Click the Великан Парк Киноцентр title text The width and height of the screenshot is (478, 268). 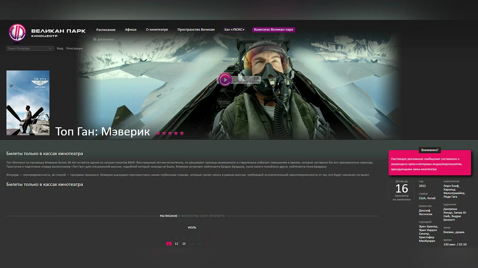(58, 33)
